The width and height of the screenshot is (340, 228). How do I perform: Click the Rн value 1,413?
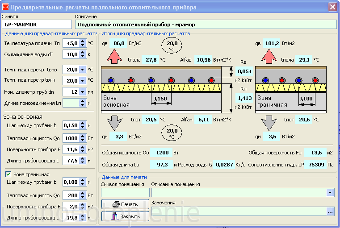(x=244, y=98)
